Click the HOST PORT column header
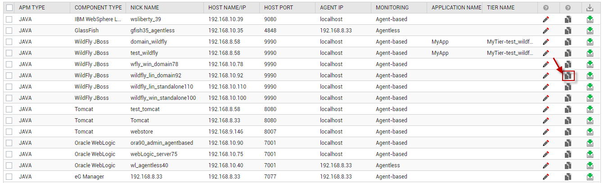Image resolution: width=604 pixels, height=183 pixels. click(280, 8)
